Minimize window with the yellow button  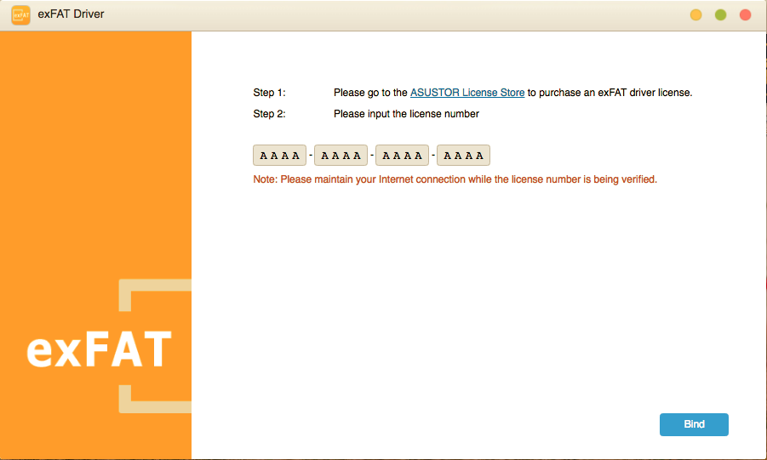pyautogui.click(x=695, y=15)
